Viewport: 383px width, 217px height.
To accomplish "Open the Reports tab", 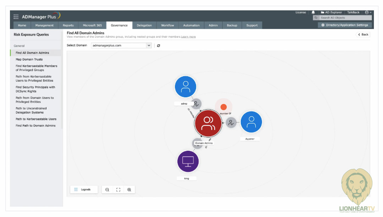I will point(68,26).
